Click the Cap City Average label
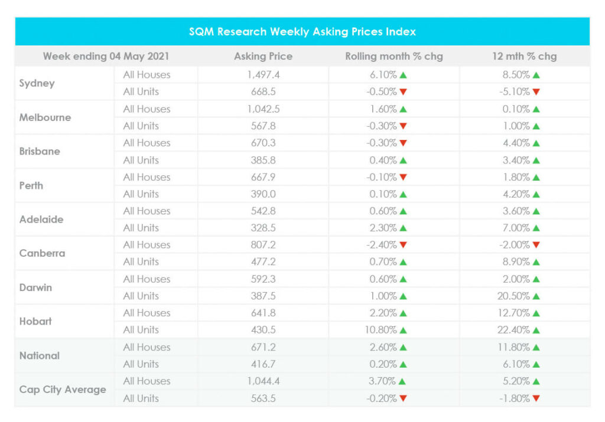The width and height of the screenshot is (605, 422). point(63,390)
